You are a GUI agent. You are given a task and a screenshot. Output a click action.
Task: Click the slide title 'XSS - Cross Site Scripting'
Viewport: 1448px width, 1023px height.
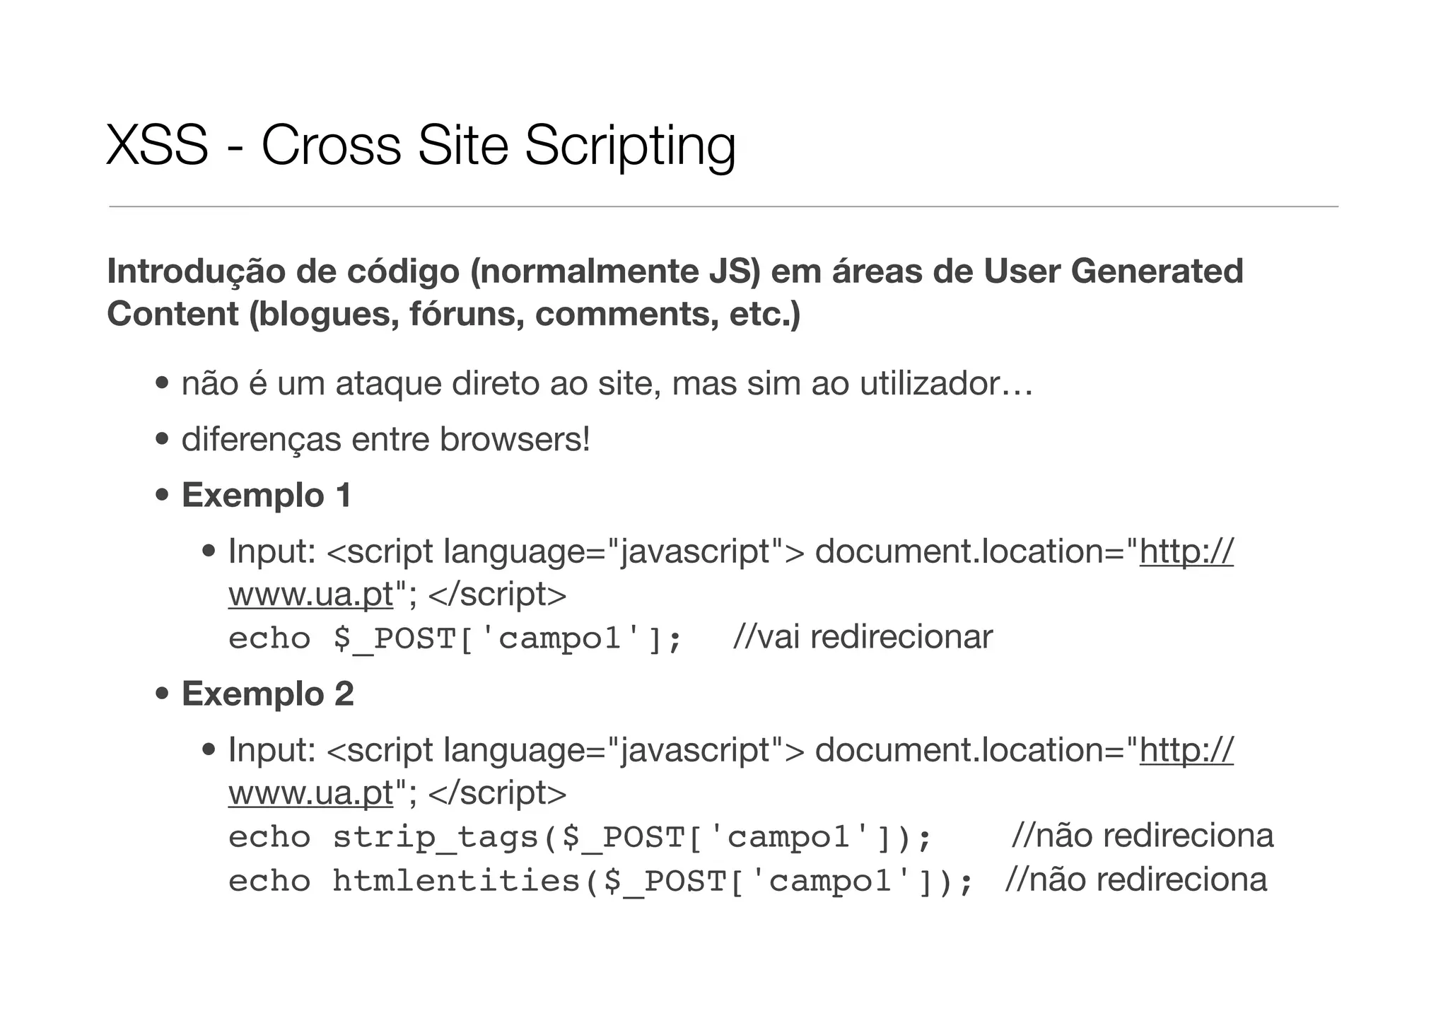[x=421, y=146]
